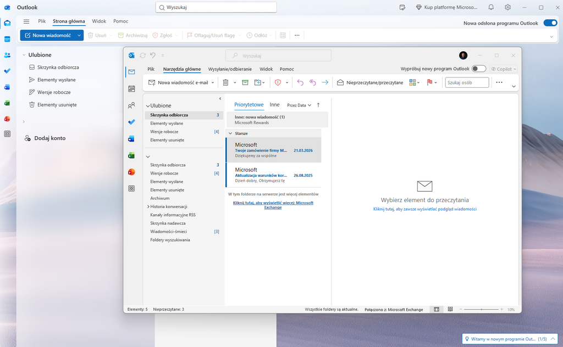This screenshot has height=347, width=563.
Task: Collapse Ulubione in new Outlook folder pane
Action: coord(24,55)
